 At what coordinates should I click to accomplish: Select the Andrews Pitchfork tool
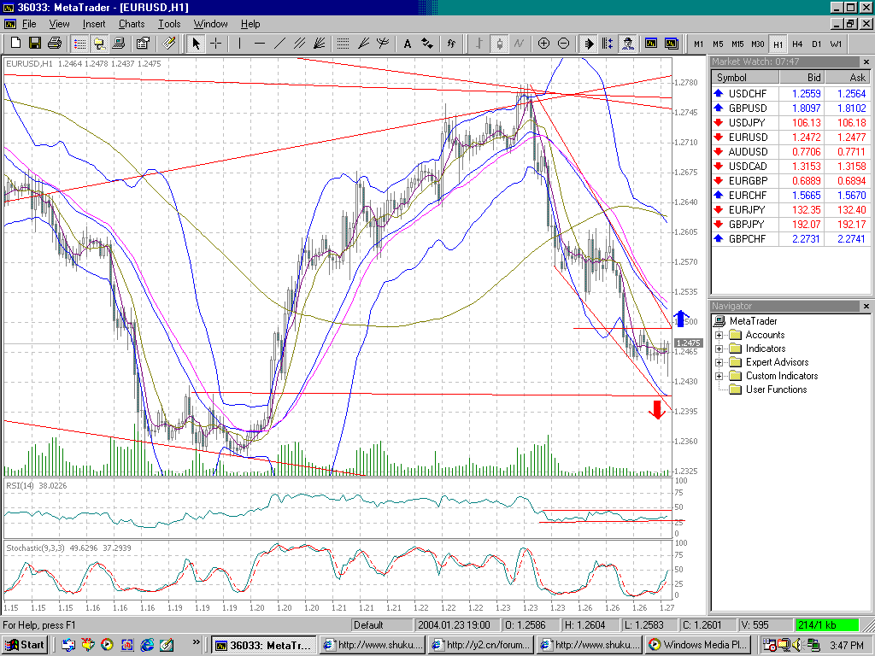click(x=383, y=43)
